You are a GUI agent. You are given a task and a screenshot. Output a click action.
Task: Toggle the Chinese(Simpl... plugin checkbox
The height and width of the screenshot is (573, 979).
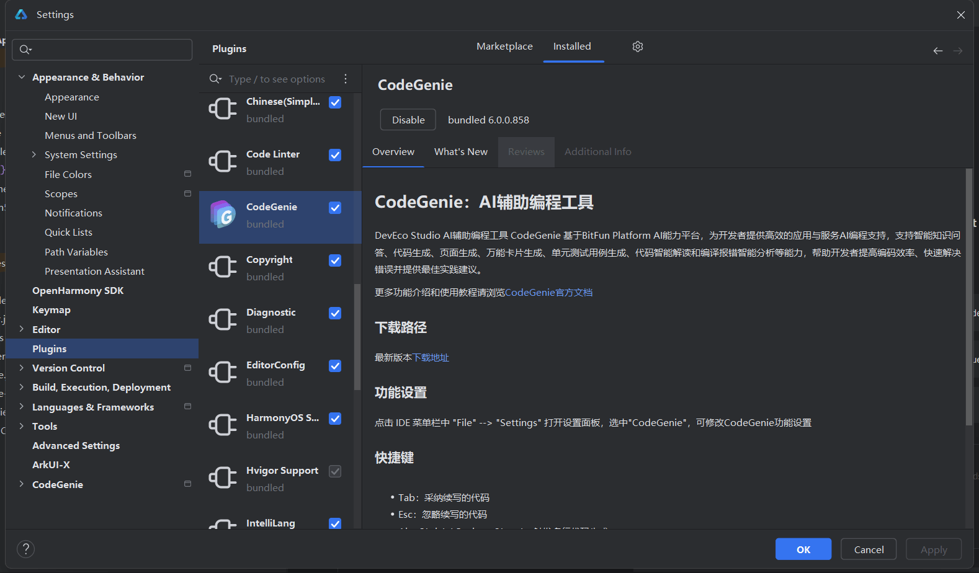tap(335, 102)
